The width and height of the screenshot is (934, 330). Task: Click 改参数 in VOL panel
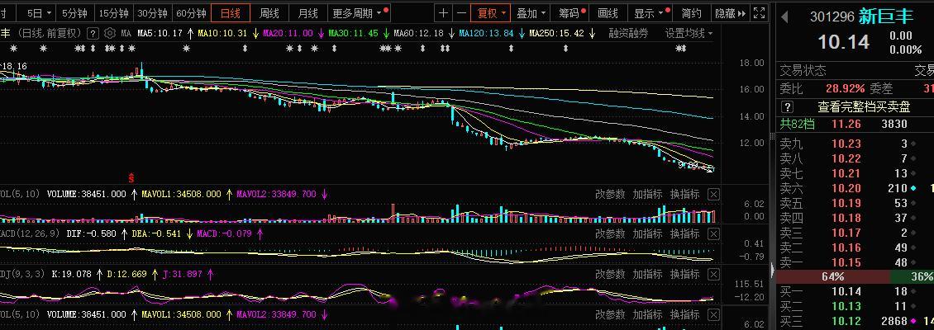point(611,195)
